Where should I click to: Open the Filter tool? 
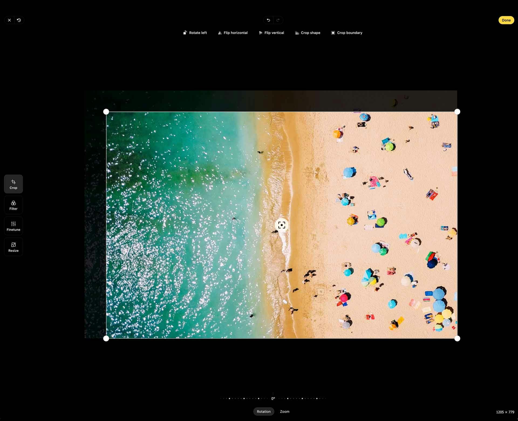coord(13,205)
